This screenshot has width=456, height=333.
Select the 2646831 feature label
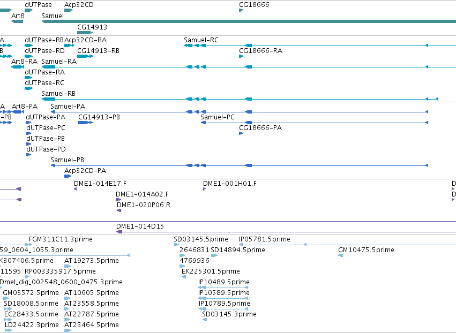[x=195, y=250]
